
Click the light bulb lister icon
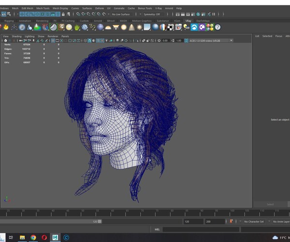click(187, 28)
